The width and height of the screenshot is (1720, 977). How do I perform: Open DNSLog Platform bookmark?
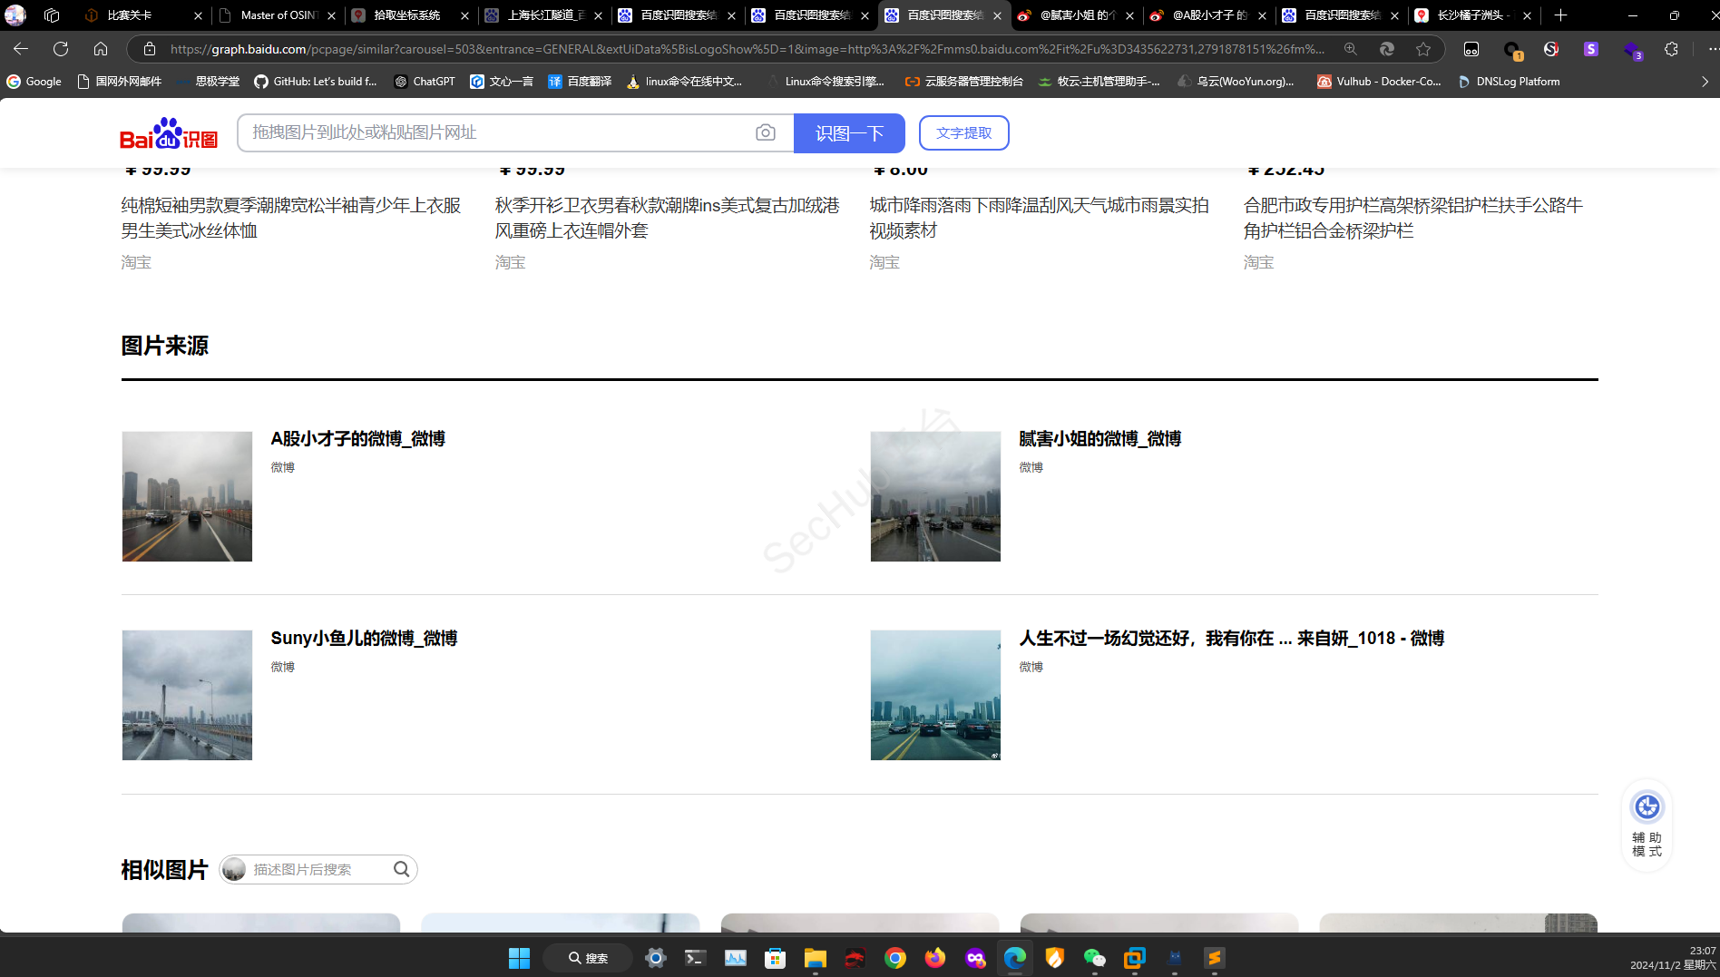click(1509, 82)
